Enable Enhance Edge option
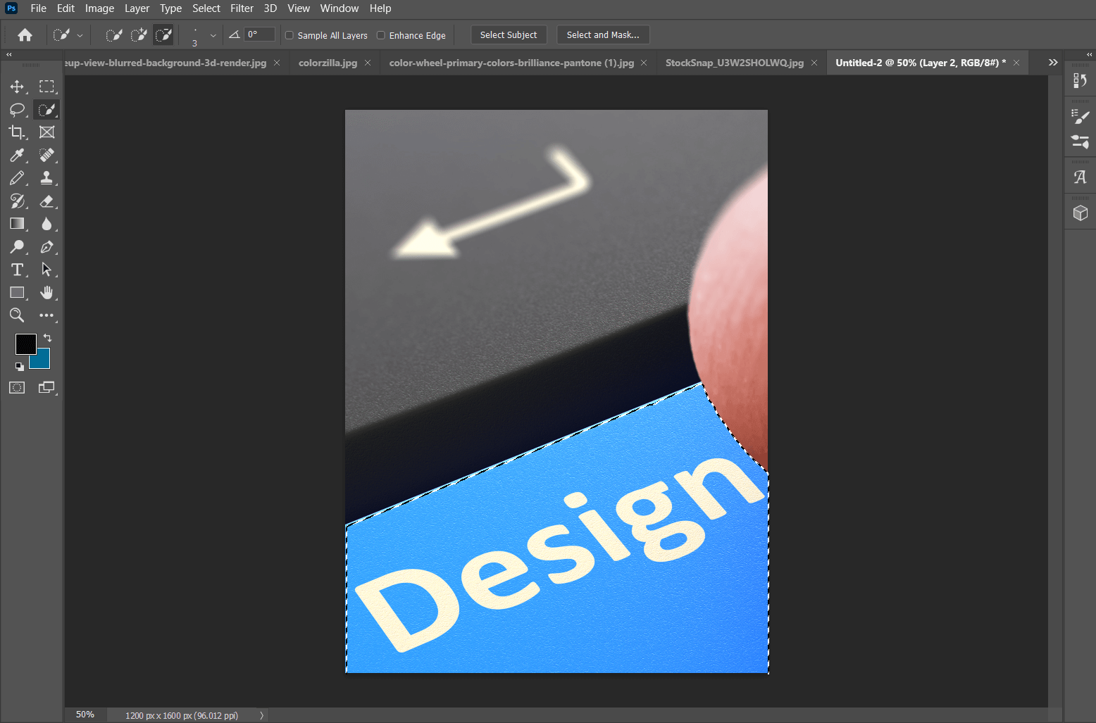 (x=380, y=34)
